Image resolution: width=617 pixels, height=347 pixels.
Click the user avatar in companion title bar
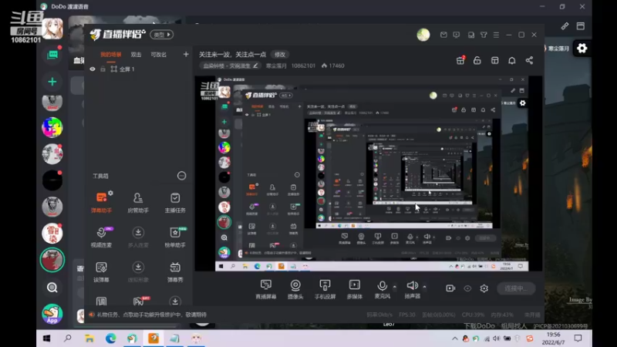(x=423, y=35)
